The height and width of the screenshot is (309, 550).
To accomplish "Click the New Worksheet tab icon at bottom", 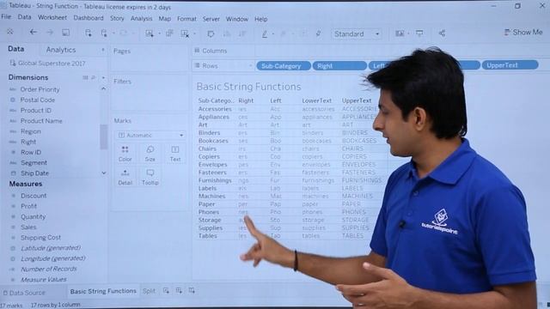I will tap(166, 291).
